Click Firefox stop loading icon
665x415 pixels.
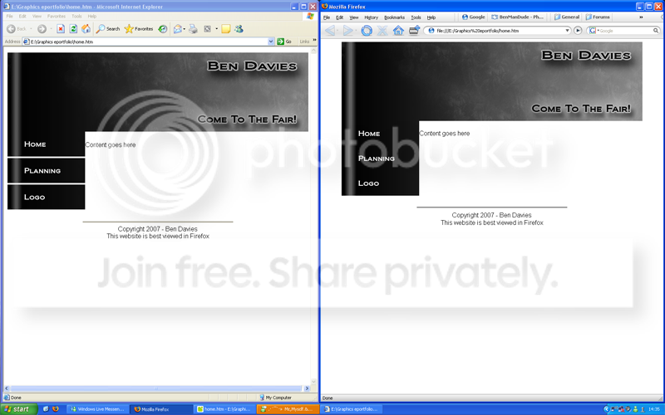[x=382, y=31]
